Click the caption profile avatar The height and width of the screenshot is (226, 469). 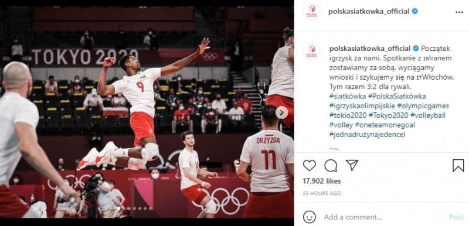(x=312, y=52)
